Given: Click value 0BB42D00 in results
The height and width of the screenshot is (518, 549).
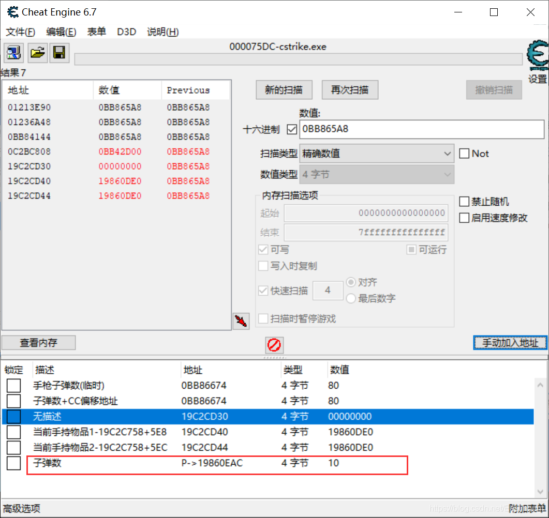Looking at the screenshot, I should [x=120, y=151].
